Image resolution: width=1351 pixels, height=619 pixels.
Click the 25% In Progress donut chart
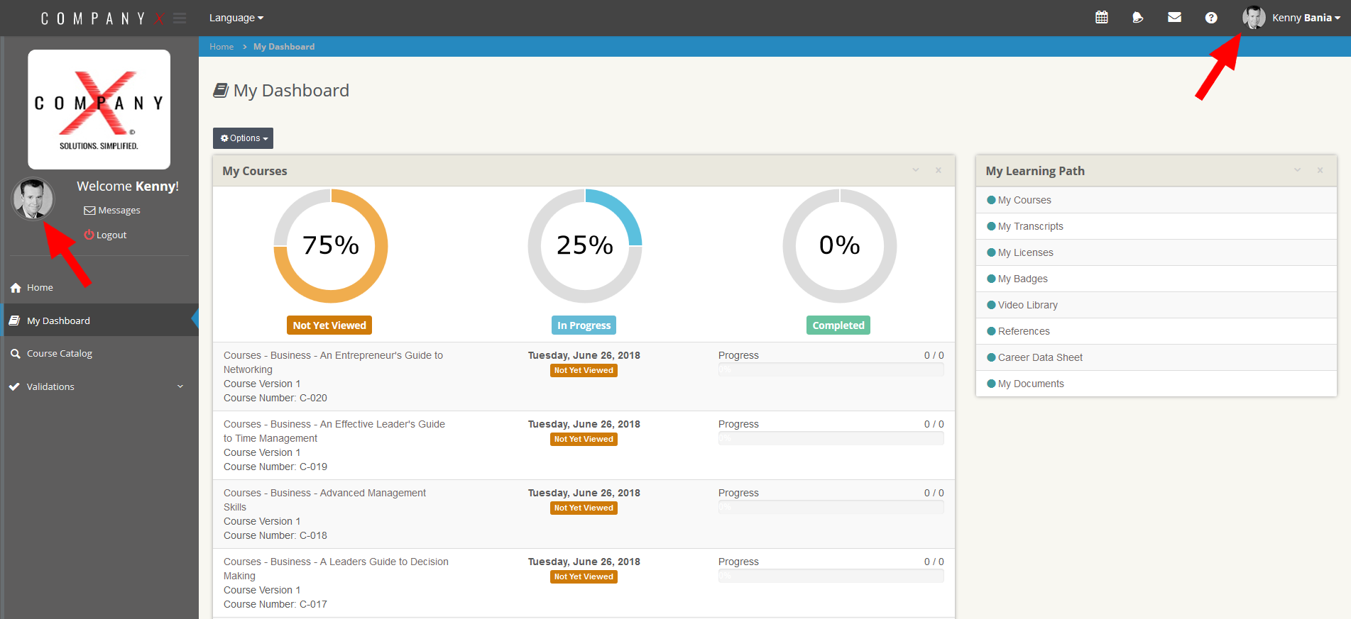click(x=585, y=246)
